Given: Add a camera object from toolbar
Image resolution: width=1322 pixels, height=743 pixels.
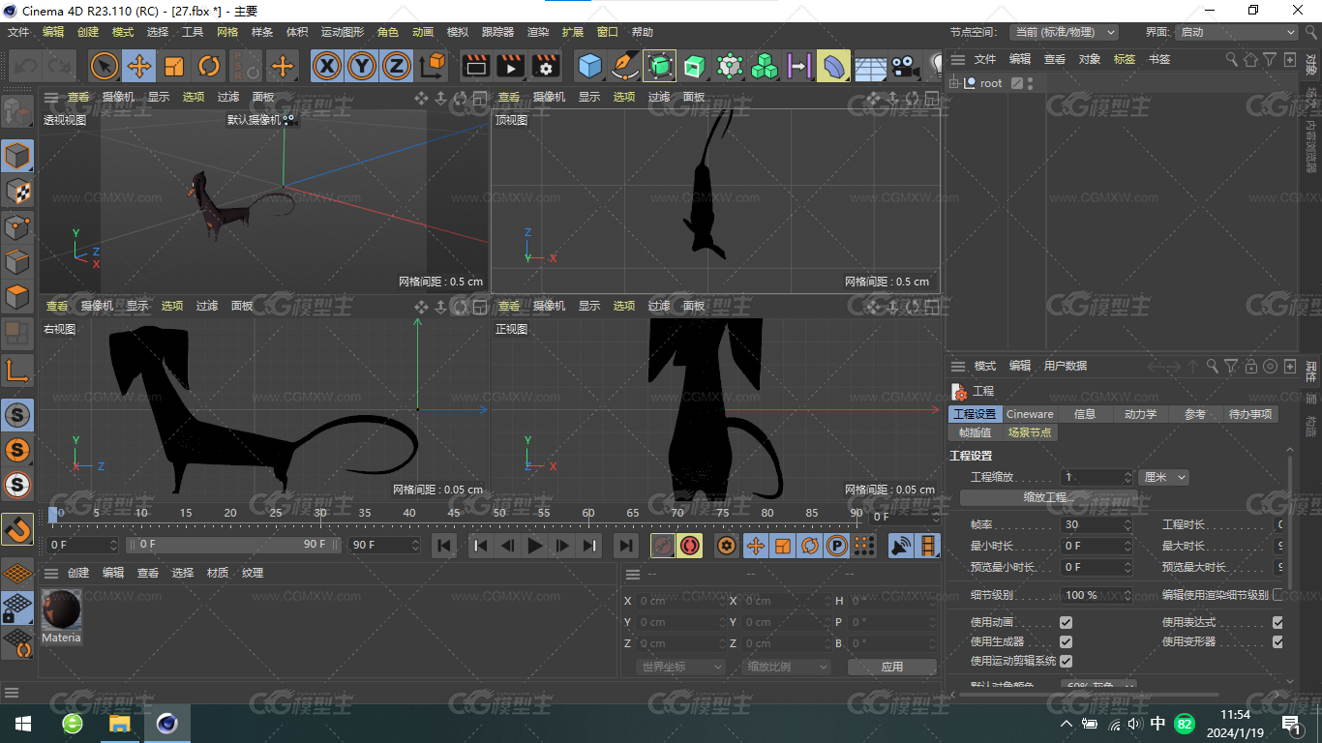Looking at the screenshot, I should tap(904, 66).
